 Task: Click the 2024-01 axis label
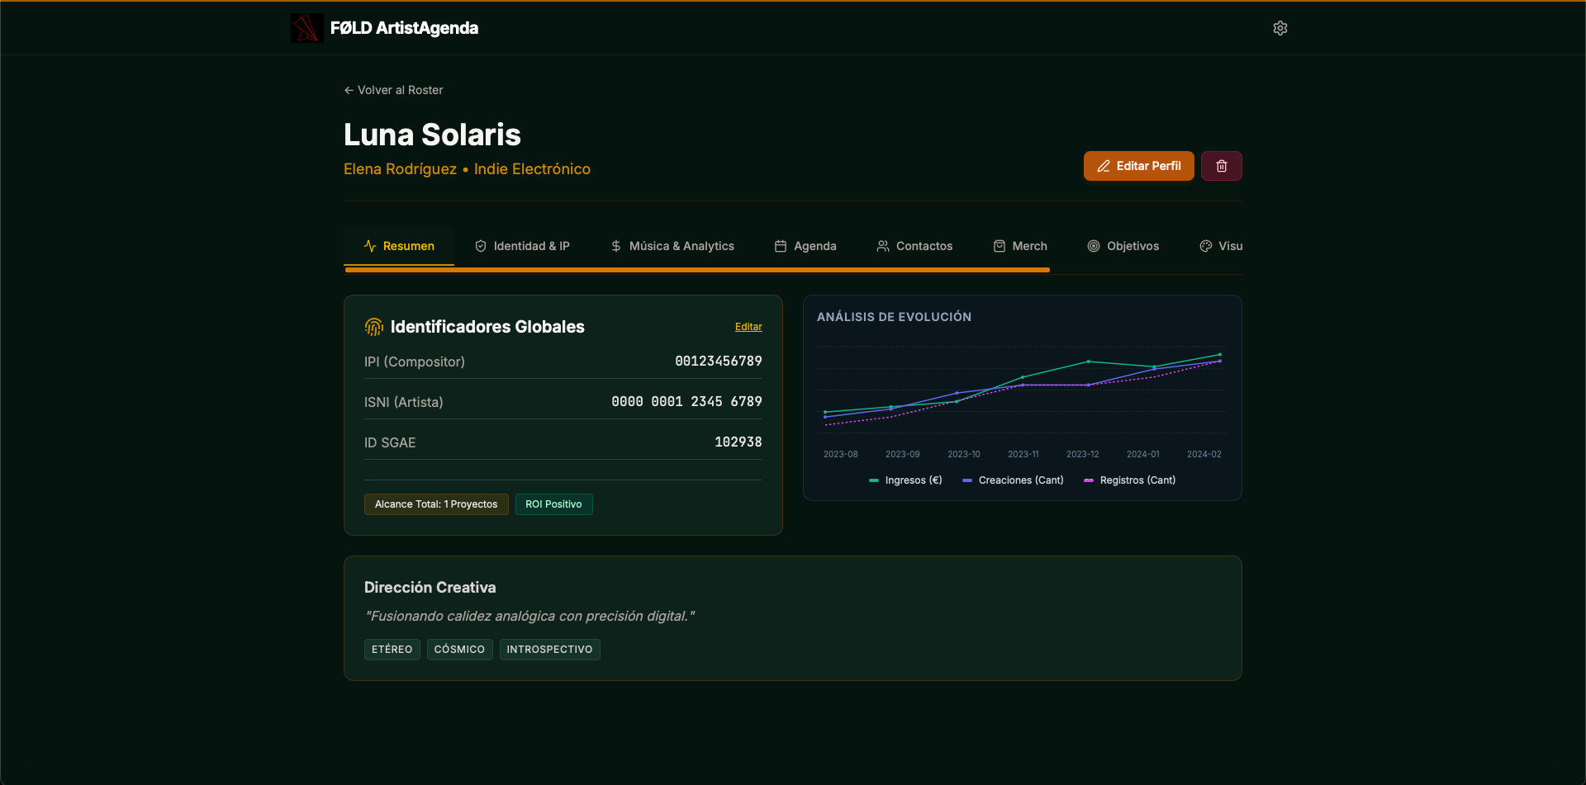(1143, 455)
